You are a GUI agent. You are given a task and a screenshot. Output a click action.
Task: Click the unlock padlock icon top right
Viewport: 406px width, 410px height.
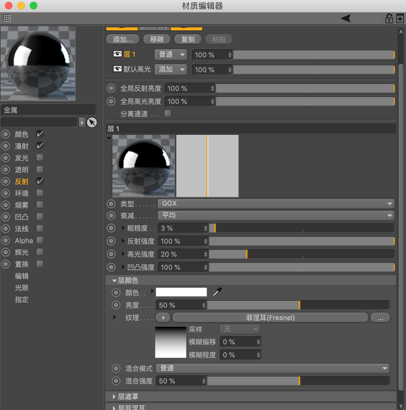388,19
